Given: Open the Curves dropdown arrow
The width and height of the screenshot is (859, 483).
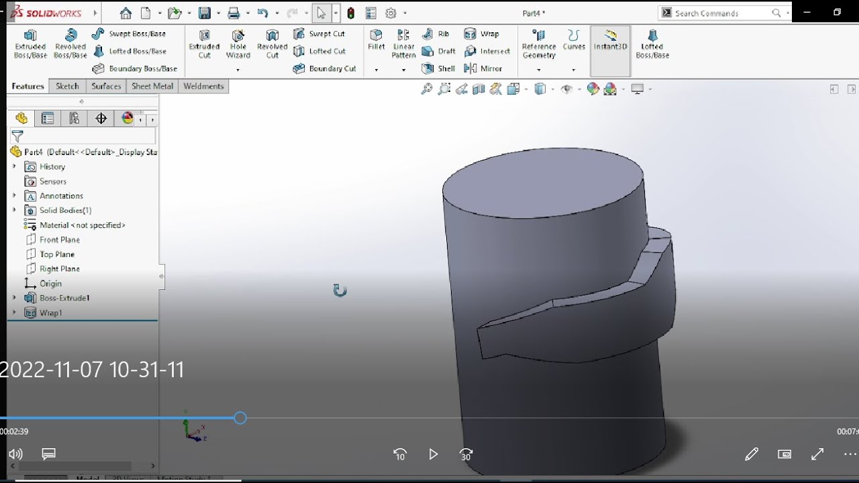Looking at the screenshot, I should point(574,69).
